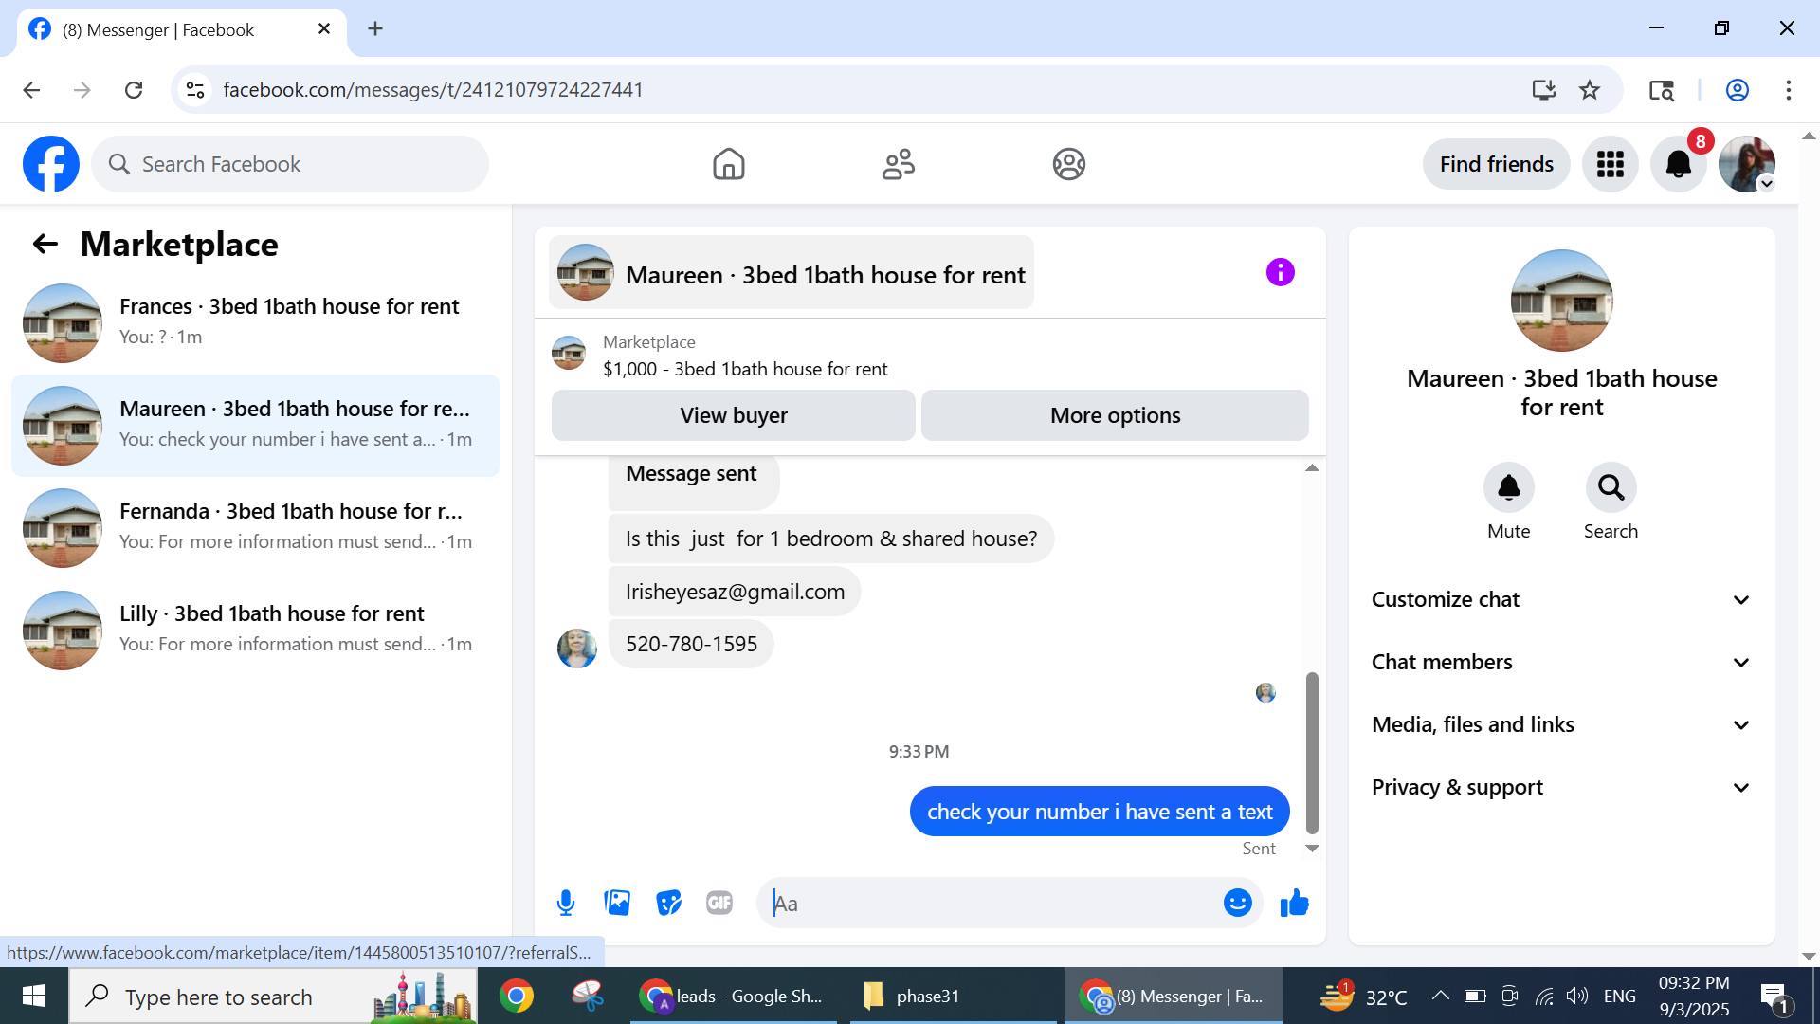1820x1024 pixels.
Task: Choose a sticker icon
Action: [668, 903]
